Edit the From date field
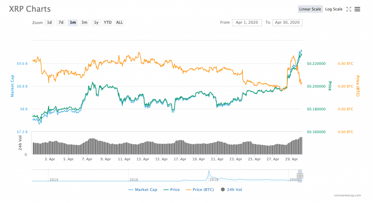This screenshot has height=203, width=373. click(247, 23)
